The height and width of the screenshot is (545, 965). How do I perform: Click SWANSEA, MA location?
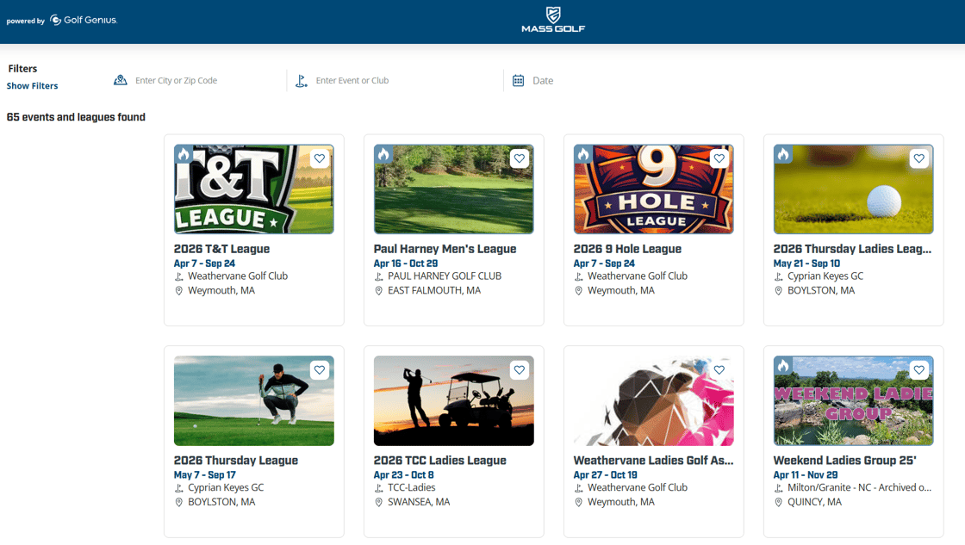[419, 503]
